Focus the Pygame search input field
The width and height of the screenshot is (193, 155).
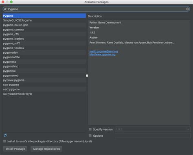(96, 9)
